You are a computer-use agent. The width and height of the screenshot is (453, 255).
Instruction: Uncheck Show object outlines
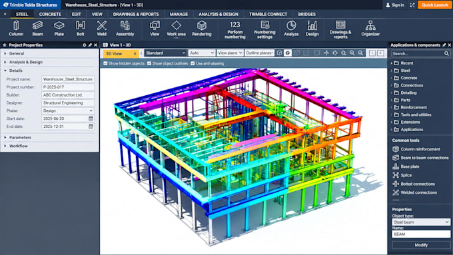click(x=149, y=63)
